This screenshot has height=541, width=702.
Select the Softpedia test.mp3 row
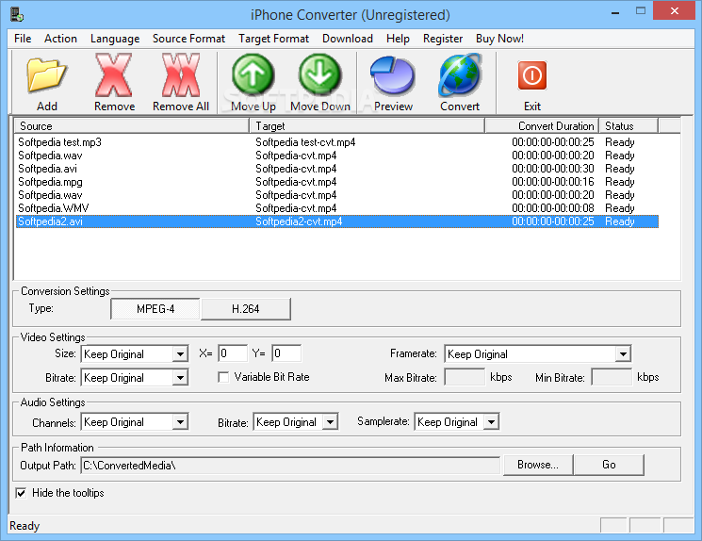[336, 142]
